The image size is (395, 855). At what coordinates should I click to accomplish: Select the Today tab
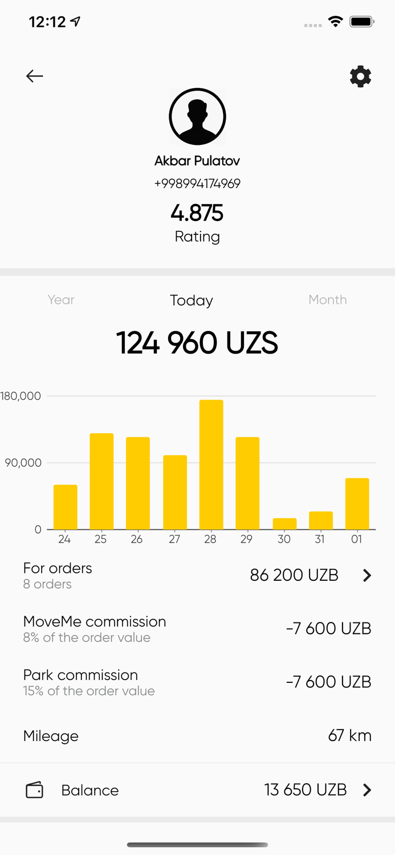(x=192, y=300)
